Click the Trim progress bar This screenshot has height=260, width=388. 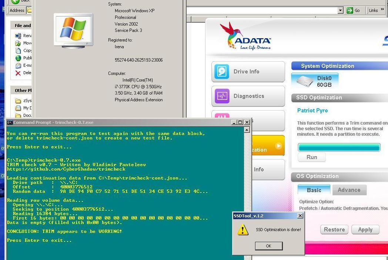(x=339, y=147)
